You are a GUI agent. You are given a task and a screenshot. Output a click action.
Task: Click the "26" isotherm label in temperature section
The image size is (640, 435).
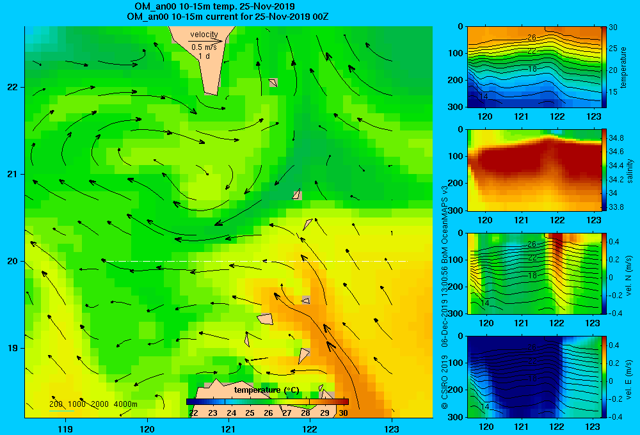pyautogui.click(x=531, y=38)
